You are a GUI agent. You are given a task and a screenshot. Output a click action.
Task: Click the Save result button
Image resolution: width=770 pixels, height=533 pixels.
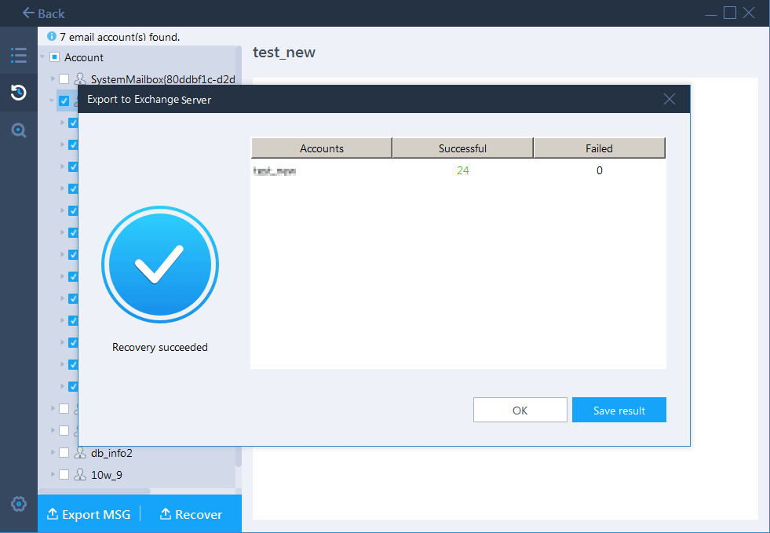click(619, 411)
